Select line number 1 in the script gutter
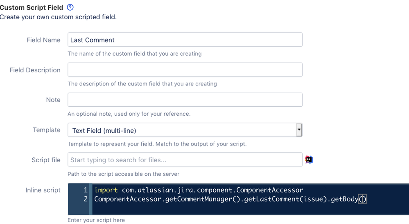Image resolution: width=409 pixels, height=224 pixels. click(85, 190)
